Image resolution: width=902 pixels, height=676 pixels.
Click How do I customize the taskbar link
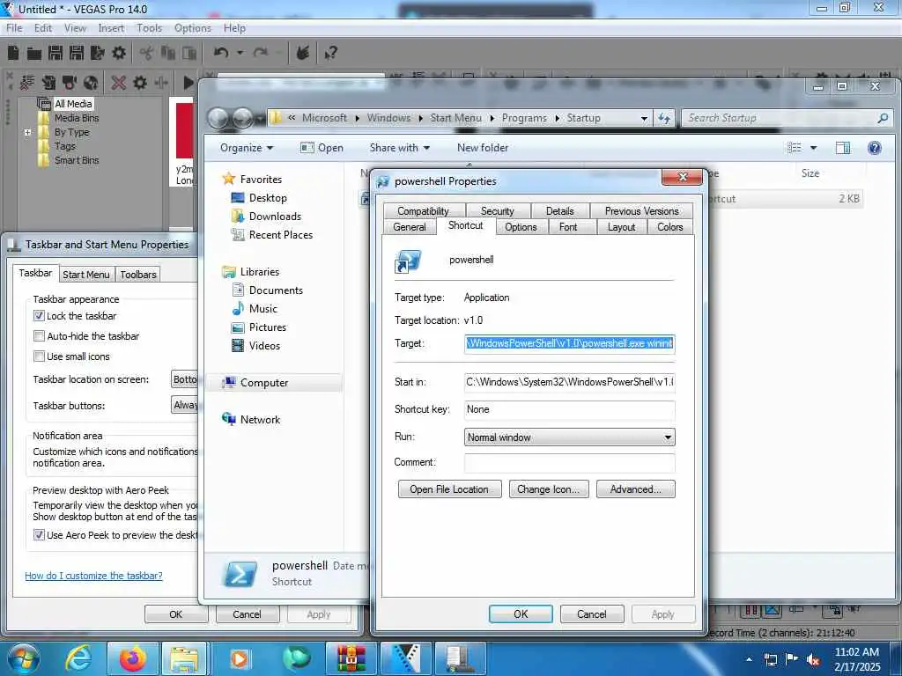(x=93, y=576)
